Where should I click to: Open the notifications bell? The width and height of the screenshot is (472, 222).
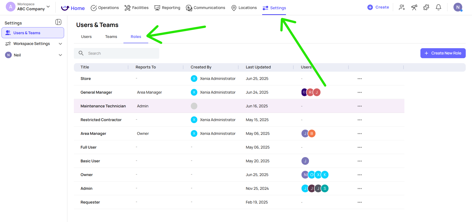coord(438,7)
